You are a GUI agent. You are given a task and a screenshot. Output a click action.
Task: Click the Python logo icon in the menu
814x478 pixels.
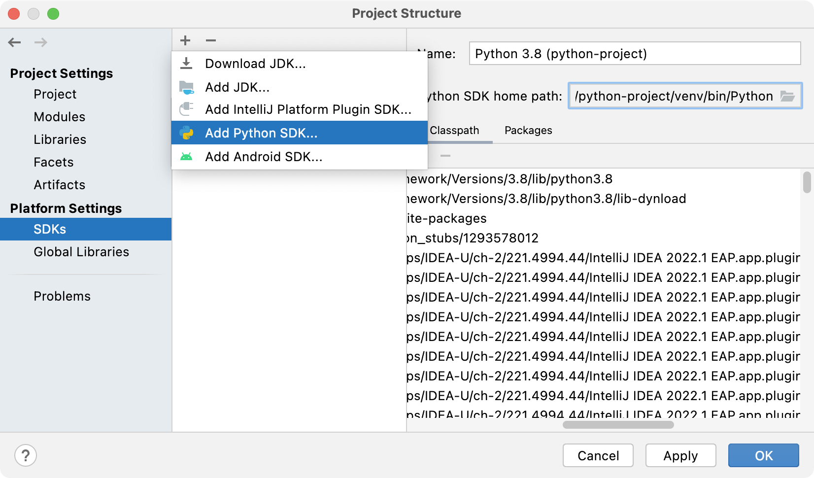pyautogui.click(x=187, y=133)
